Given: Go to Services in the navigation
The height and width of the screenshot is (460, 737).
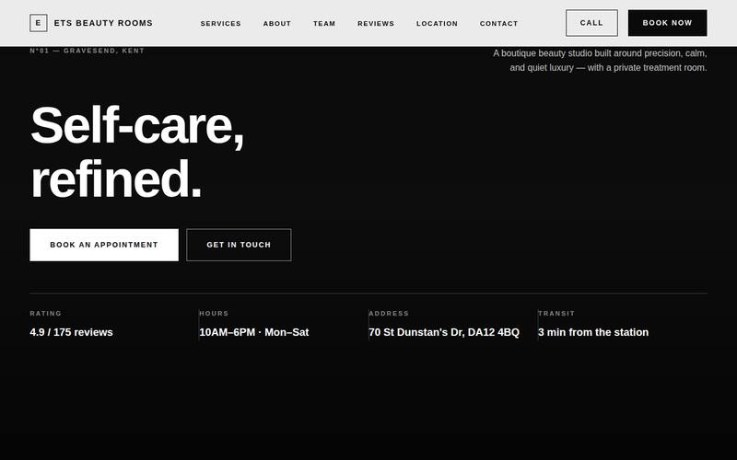Looking at the screenshot, I should click(220, 24).
